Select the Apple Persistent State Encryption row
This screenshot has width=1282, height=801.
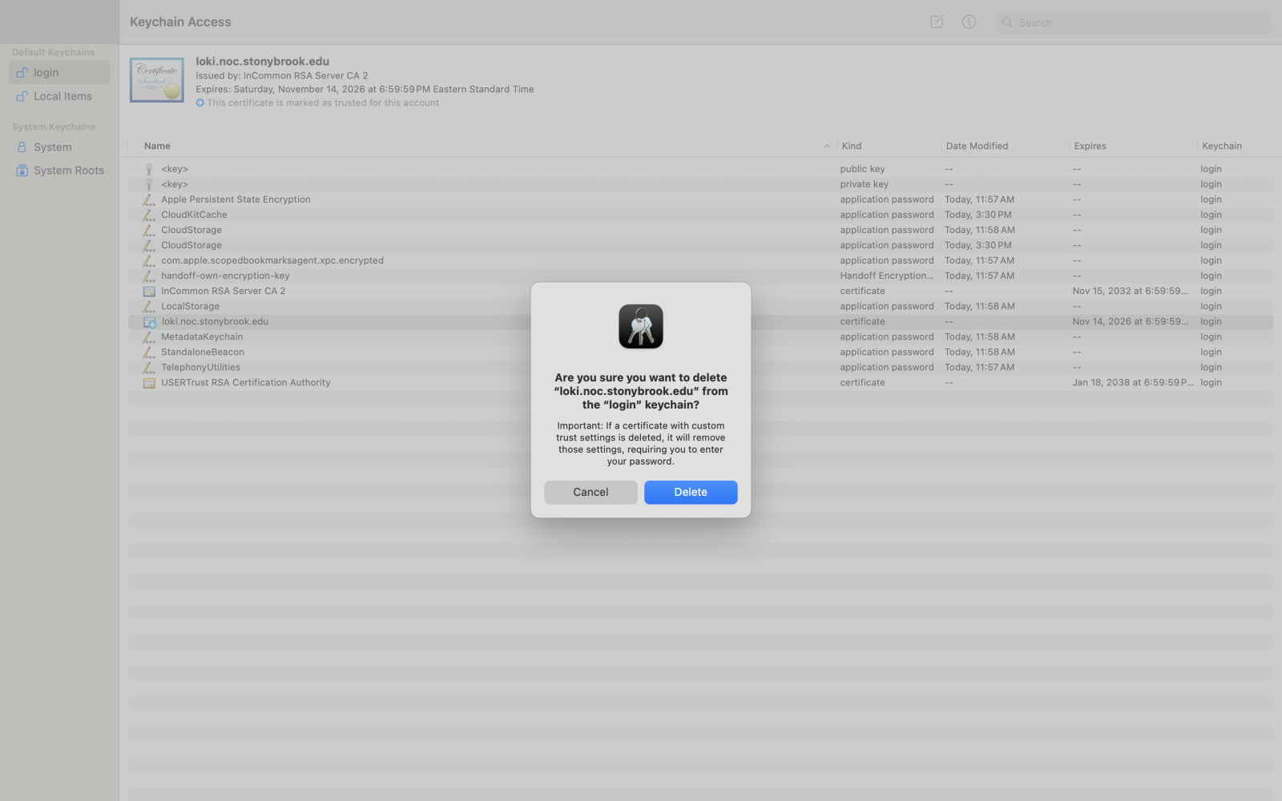coord(700,199)
